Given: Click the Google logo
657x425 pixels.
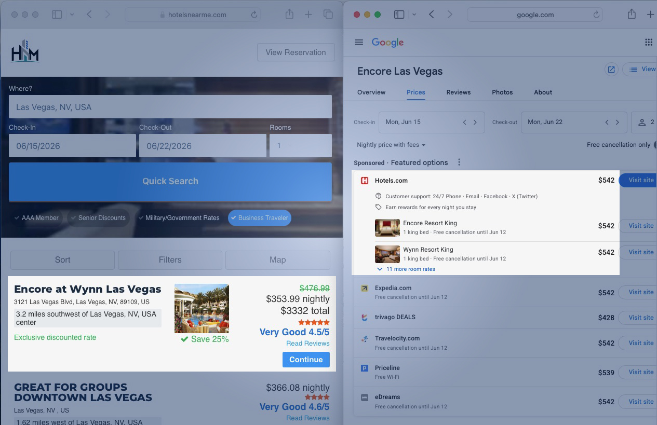Looking at the screenshot, I should pyautogui.click(x=387, y=43).
